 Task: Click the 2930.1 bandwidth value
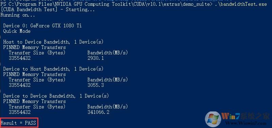tap(95, 58)
